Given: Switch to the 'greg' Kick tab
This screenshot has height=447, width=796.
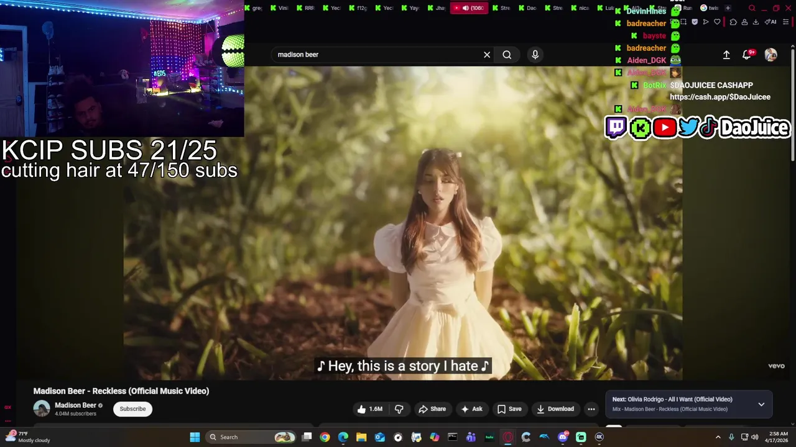Looking at the screenshot, I should (253, 8).
